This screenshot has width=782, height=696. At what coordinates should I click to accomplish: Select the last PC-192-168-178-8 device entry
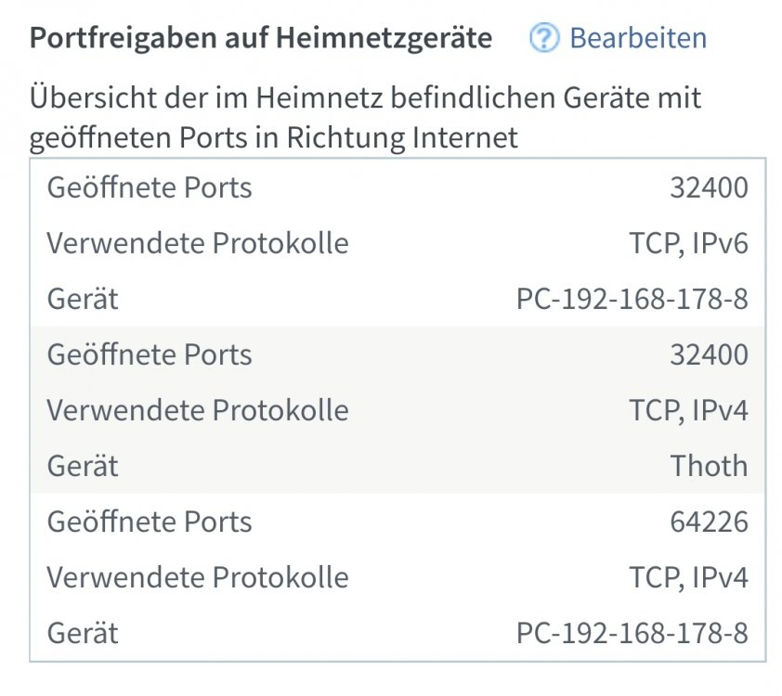point(632,633)
